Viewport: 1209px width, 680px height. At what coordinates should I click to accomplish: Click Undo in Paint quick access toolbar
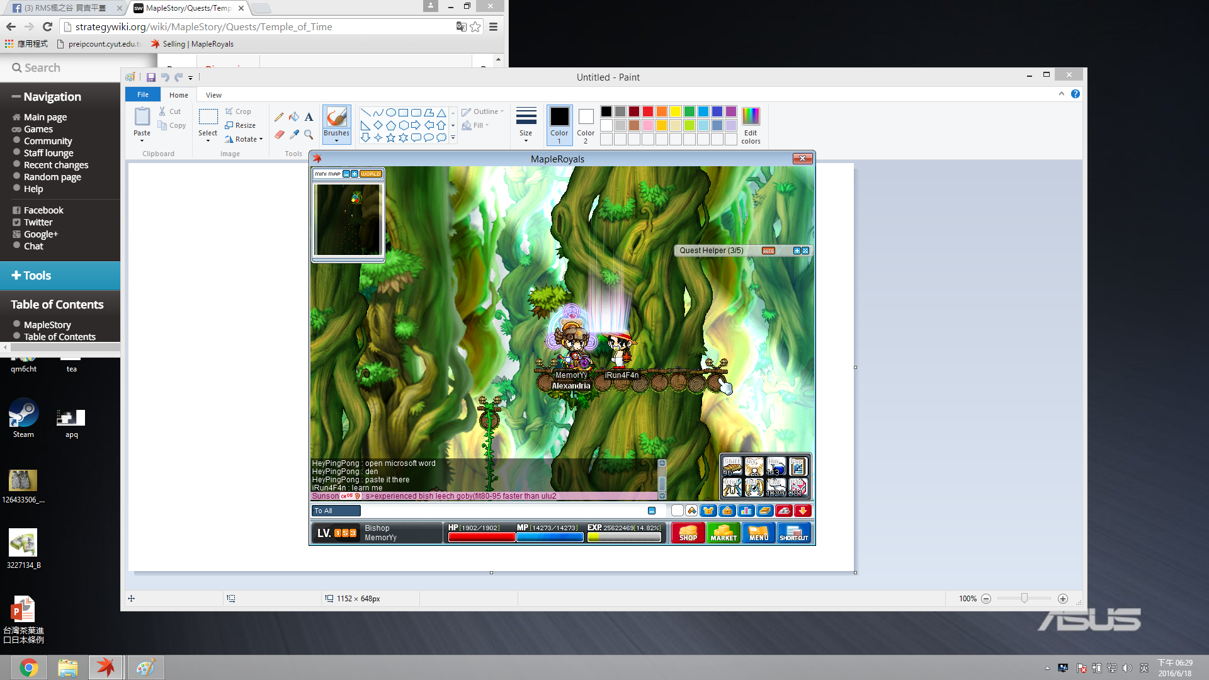[x=165, y=77]
